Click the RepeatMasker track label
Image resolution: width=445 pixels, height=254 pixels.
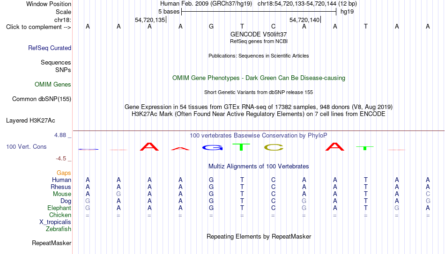tap(52, 243)
